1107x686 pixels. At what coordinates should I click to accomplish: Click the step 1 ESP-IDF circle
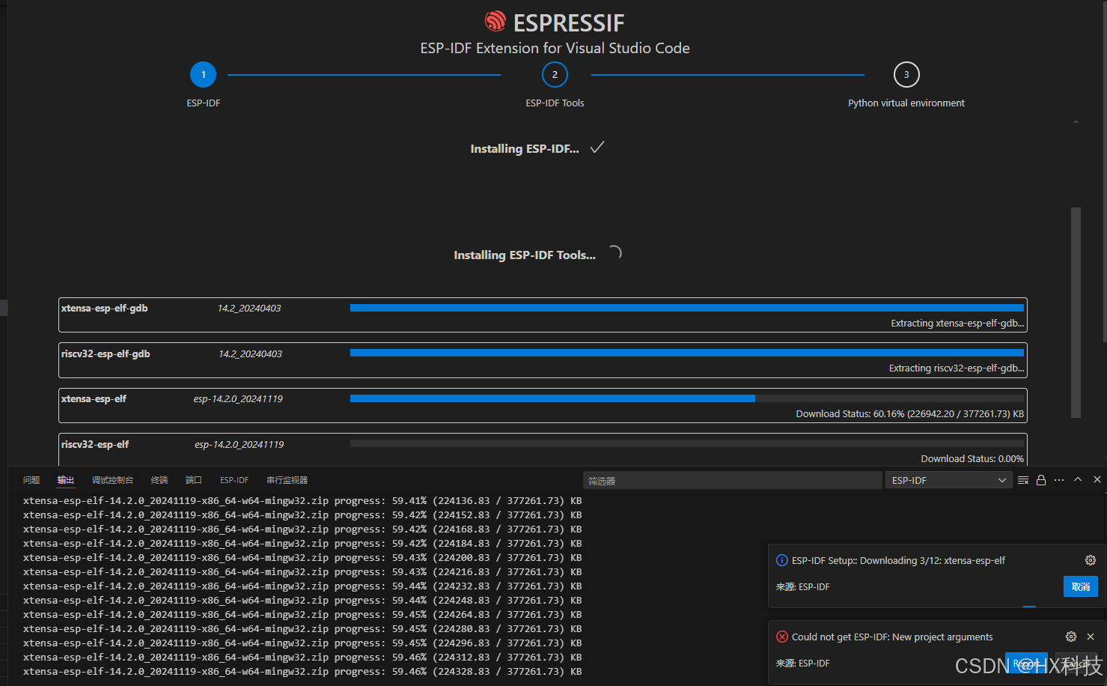pyautogui.click(x=203, y=75)
